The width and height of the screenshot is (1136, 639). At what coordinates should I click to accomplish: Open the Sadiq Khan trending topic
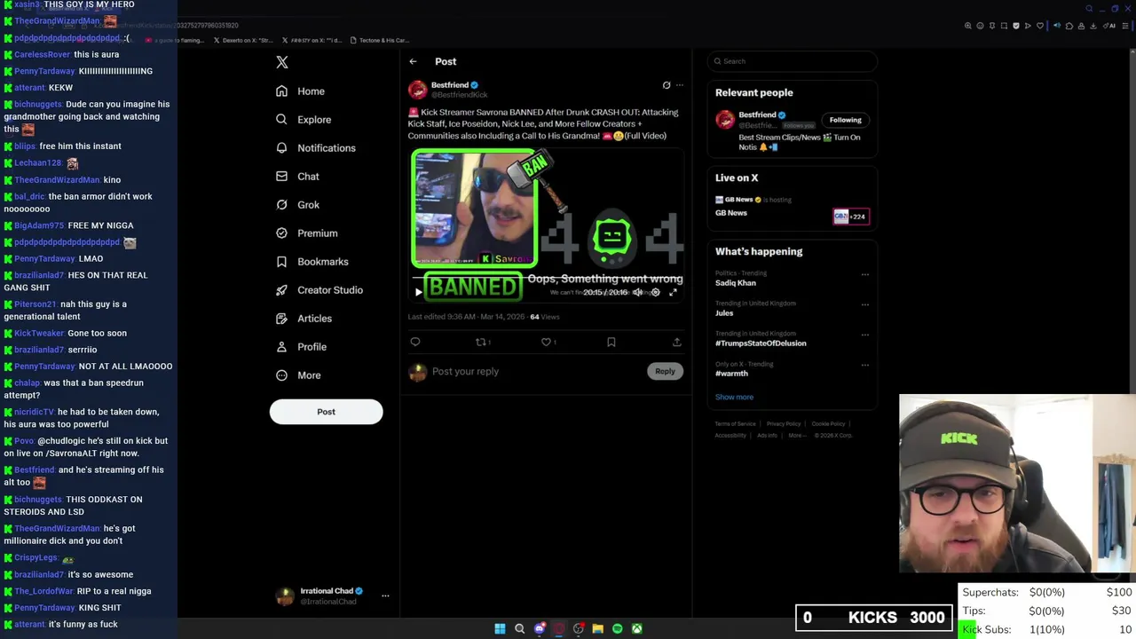click(736, 283)
